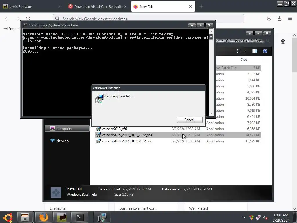Open the Firefox hamburger menu

[x=290, y=19]
